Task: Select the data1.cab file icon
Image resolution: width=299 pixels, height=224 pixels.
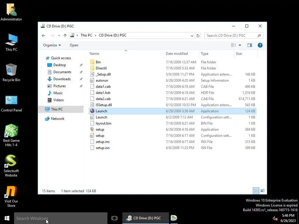Action: tap(92, 86)
